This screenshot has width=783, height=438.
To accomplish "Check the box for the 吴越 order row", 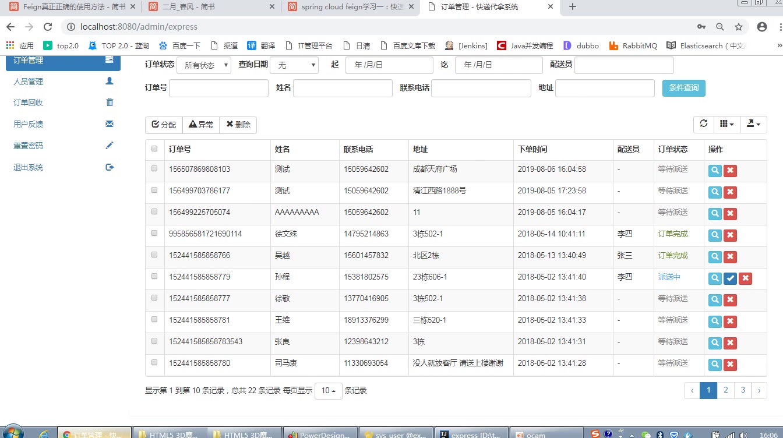I will (x=154, y=255).
